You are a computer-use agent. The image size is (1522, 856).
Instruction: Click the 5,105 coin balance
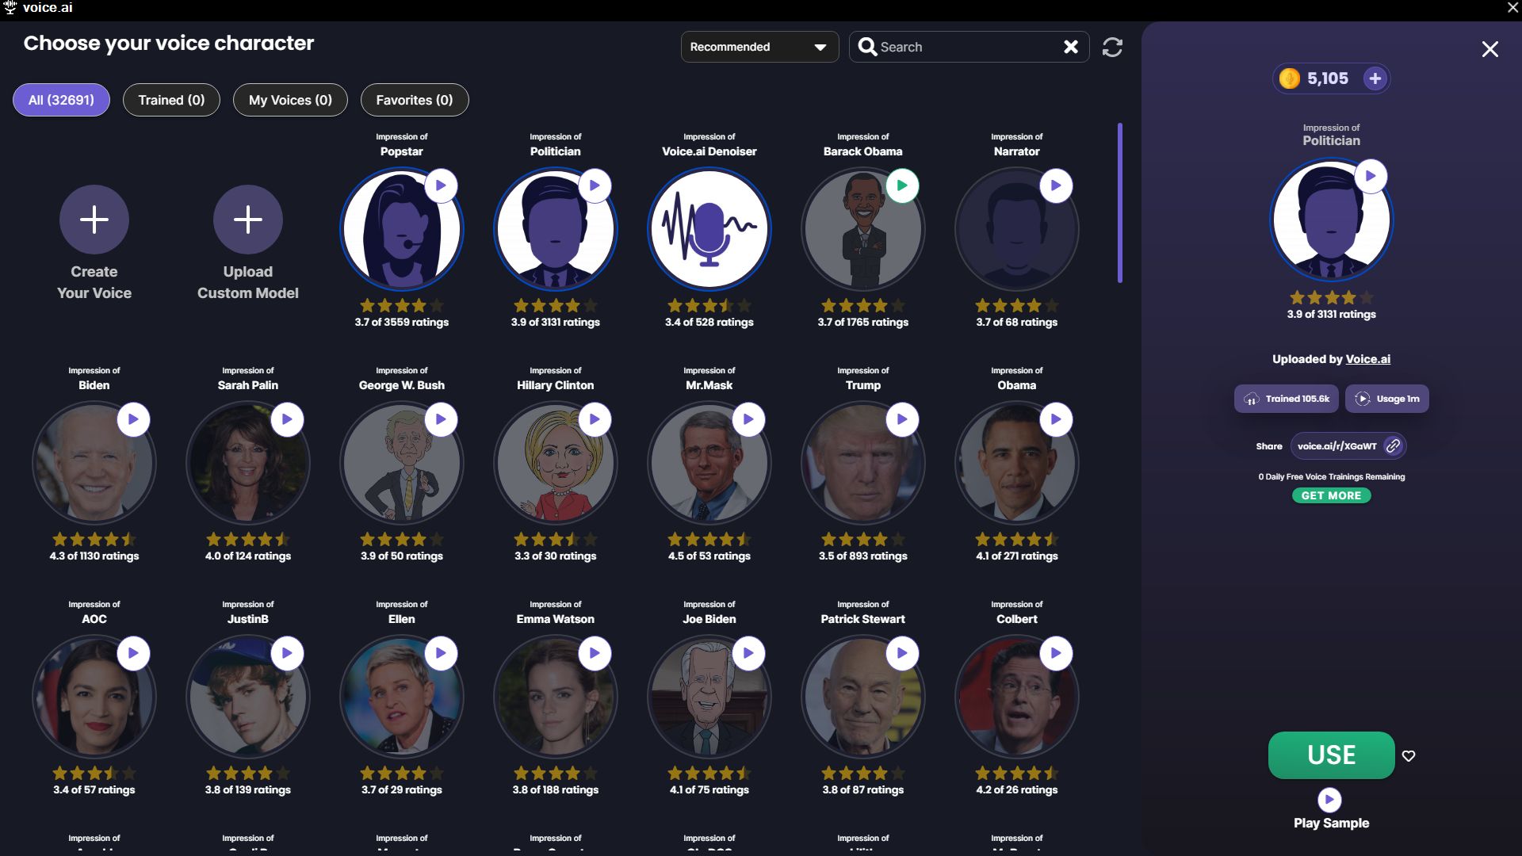point(1328,78)
